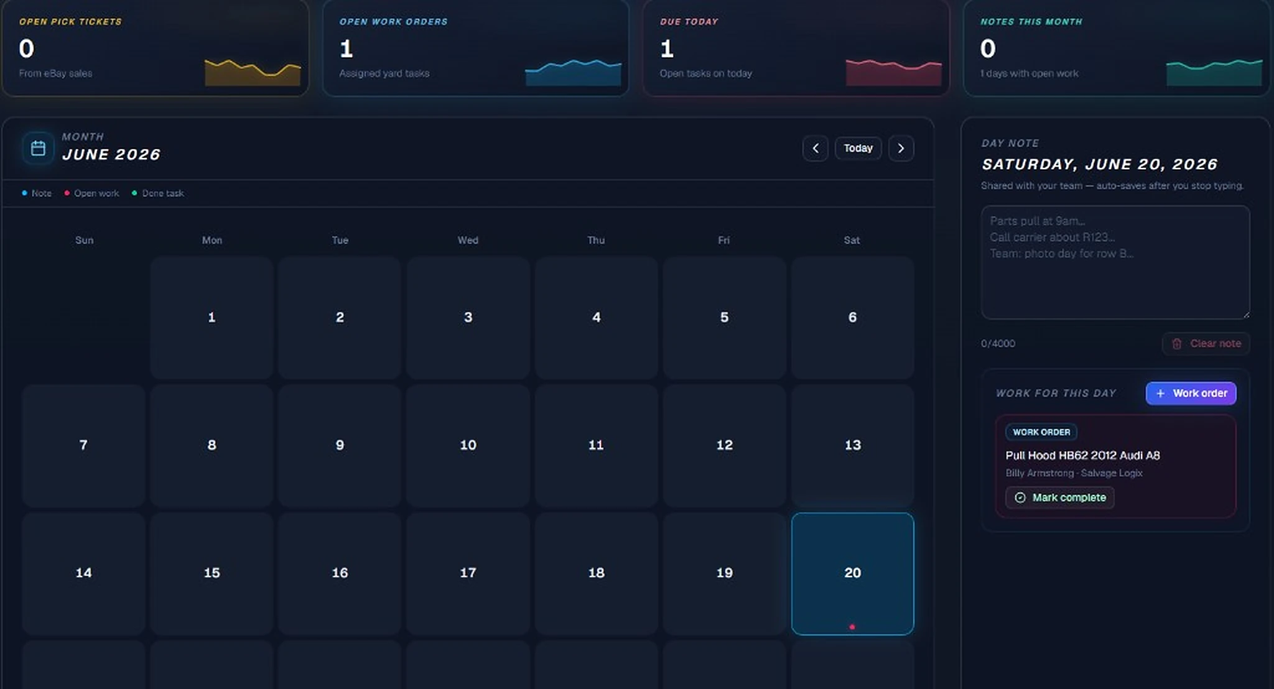1274x689 pixels.
Task: Select June 15 on the calendar
Action: pos(212,573)
